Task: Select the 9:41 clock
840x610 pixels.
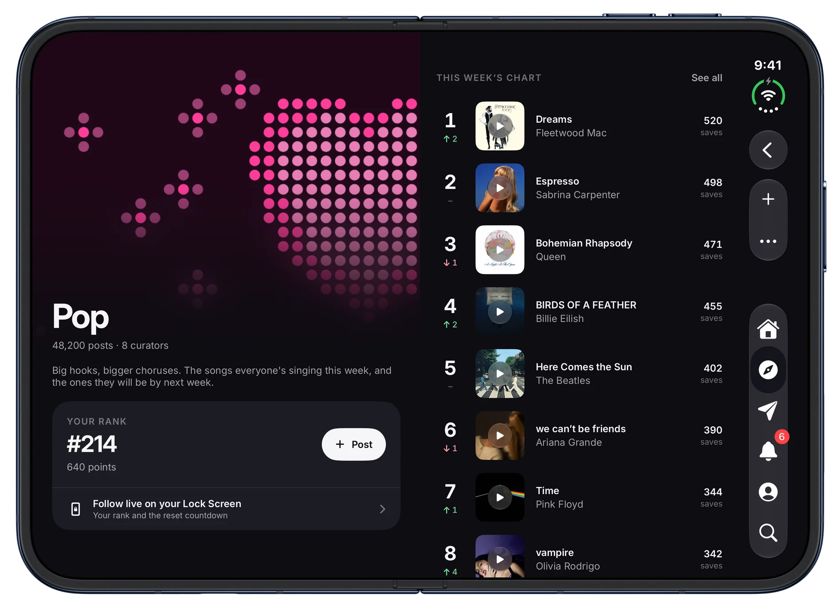Action: pyautogui.click(x=768, y=65)
